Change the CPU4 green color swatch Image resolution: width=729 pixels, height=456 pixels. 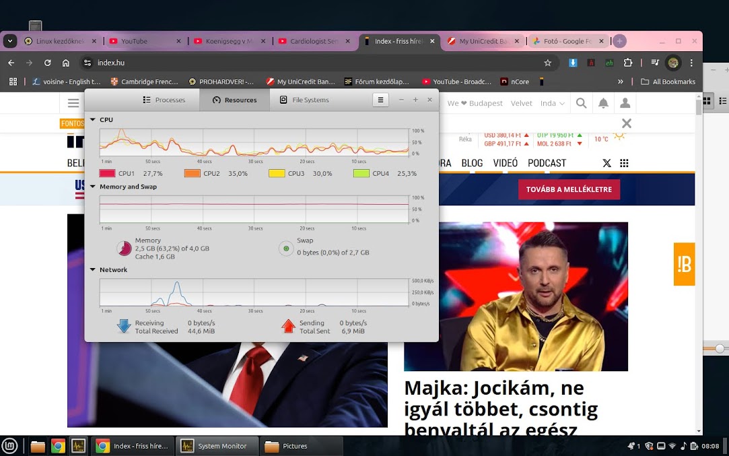click(361, 174)
